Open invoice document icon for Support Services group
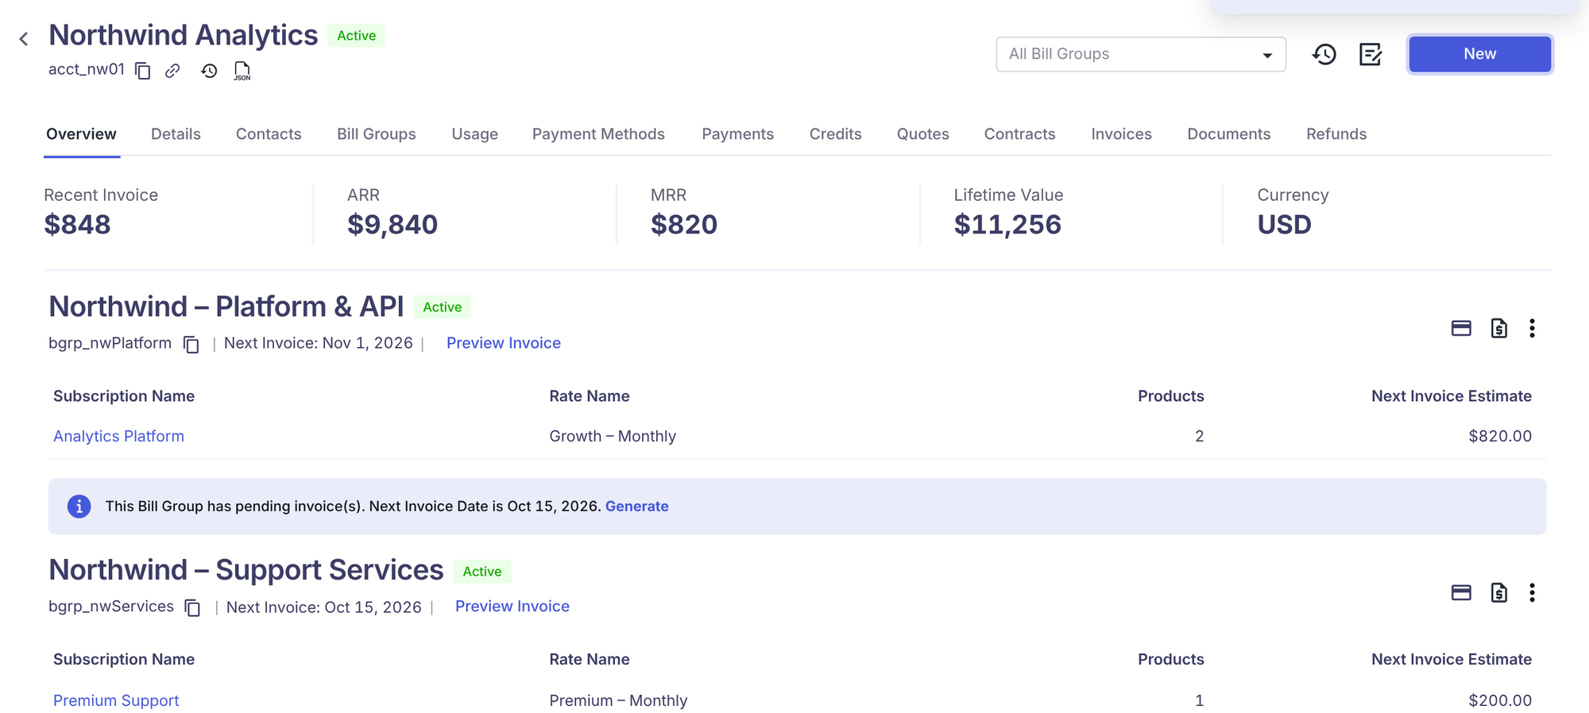Viewport: 1589px width, 713px height. pyautogui.click(x=1499, y=592)
